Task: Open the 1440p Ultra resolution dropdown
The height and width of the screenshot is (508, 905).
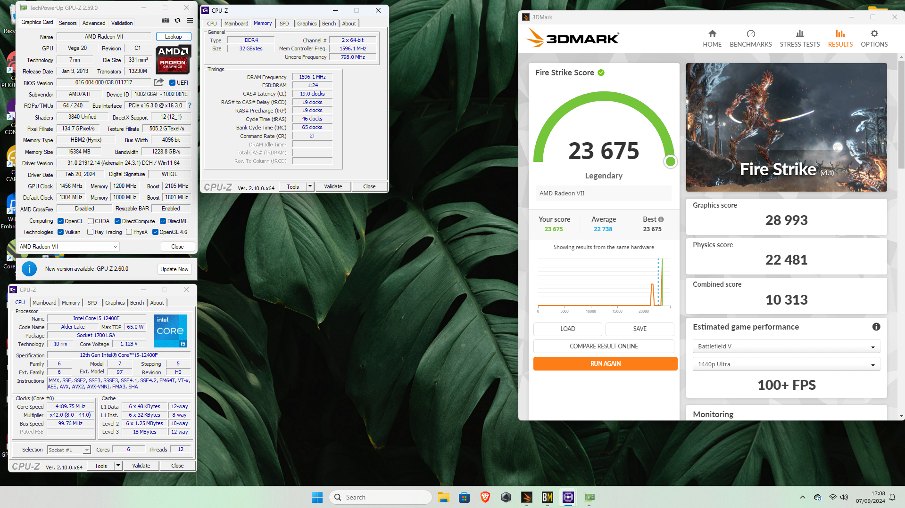Action: point(786,364)
